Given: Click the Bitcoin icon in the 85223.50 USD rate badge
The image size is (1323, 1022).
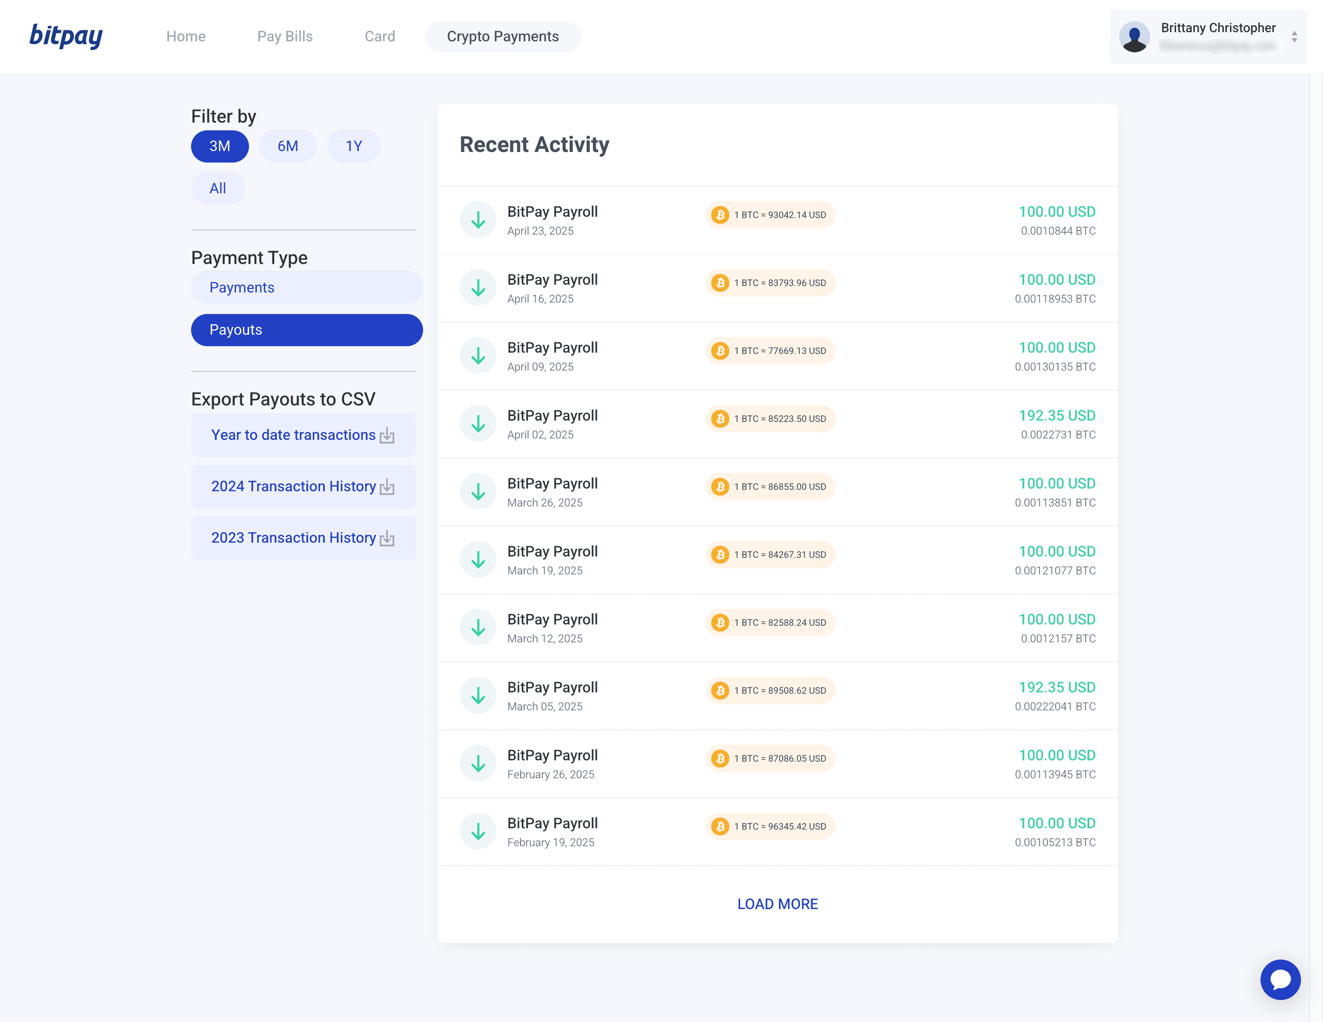Looking at the screenshot, I should coord(720,418).
